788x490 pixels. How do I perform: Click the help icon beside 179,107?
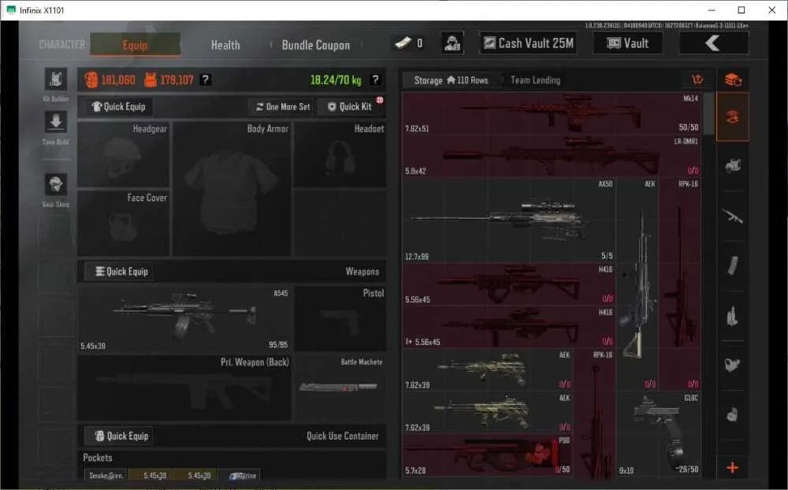(x=205, y=80)
